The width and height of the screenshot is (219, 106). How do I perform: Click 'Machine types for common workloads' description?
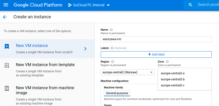[x=148, y=99]
